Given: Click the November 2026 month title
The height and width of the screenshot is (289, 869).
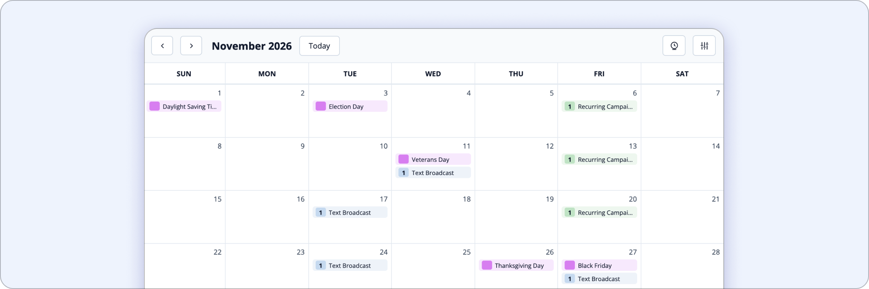Looking at the screenshot, I should (252, 46).
